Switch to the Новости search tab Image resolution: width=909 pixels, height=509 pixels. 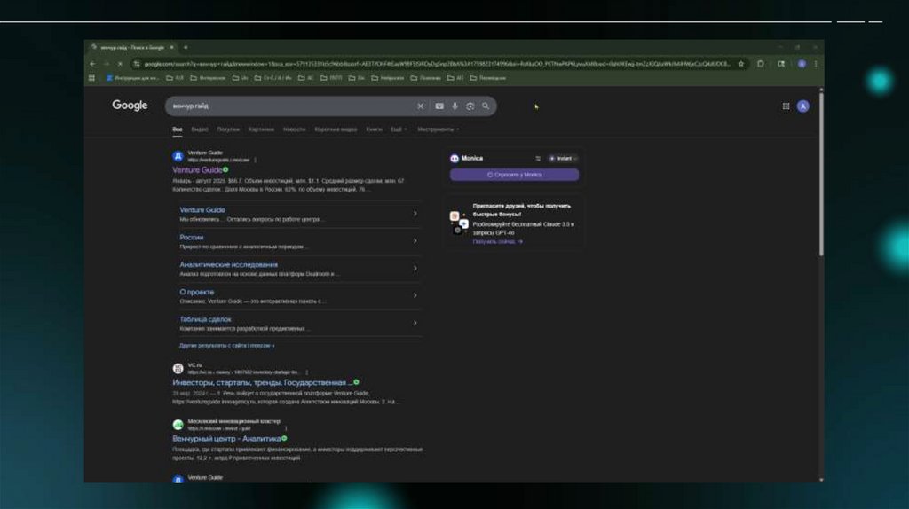click(x=294, y=129)
